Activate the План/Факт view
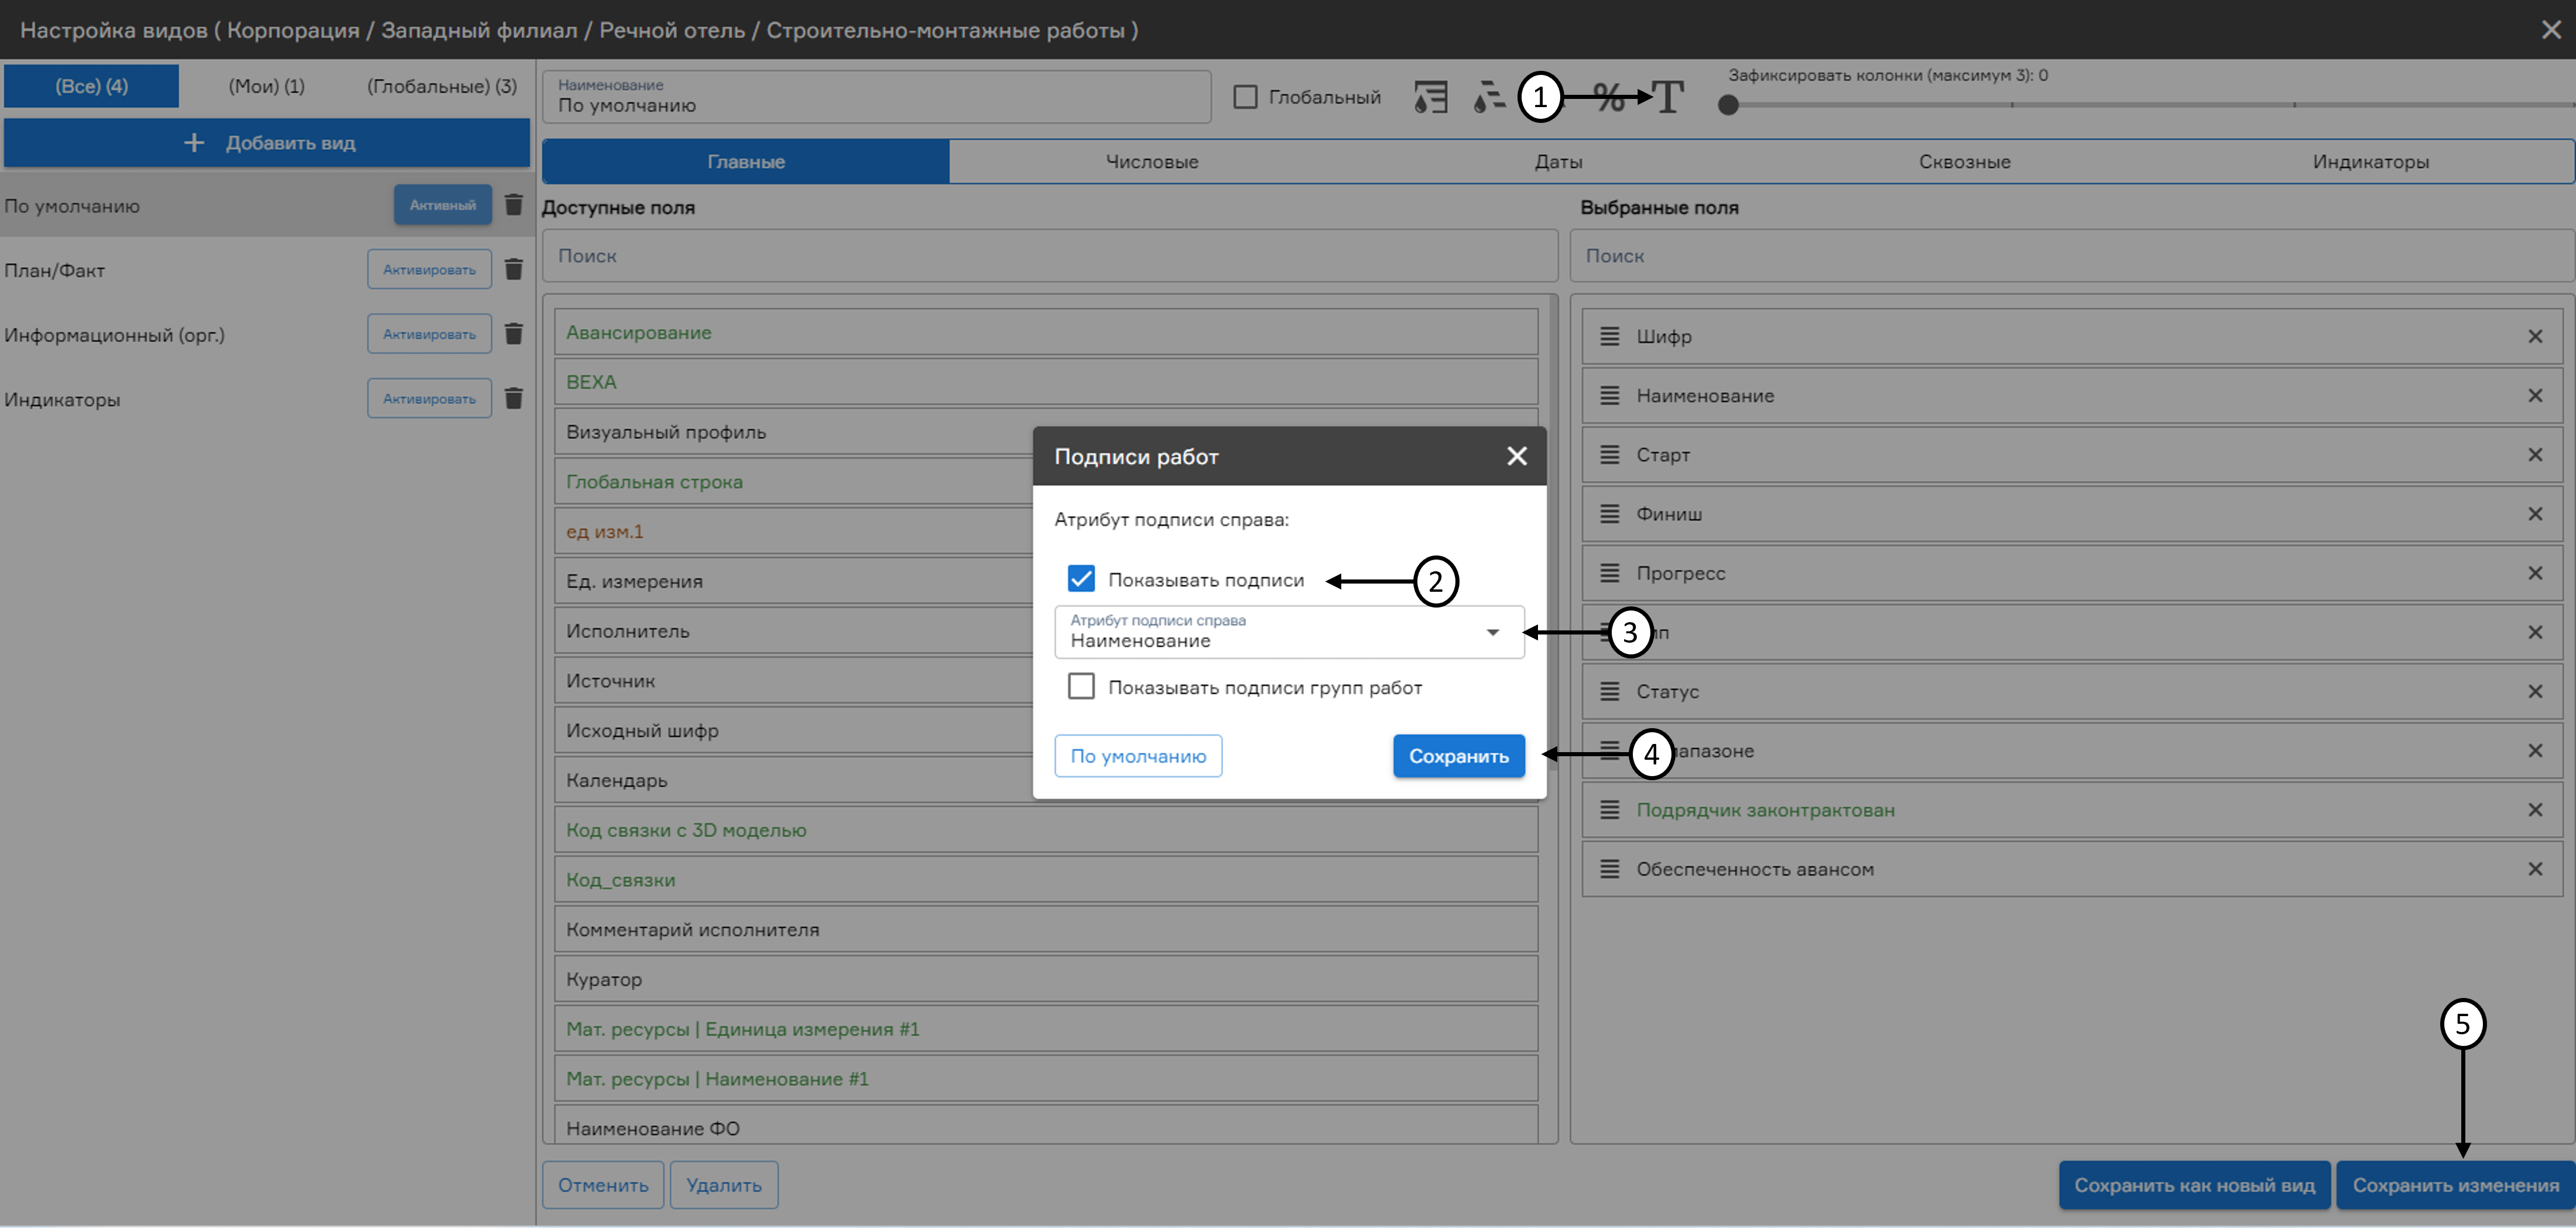Viewport: 2576px width, 1228px height. (x=429, y=269)
